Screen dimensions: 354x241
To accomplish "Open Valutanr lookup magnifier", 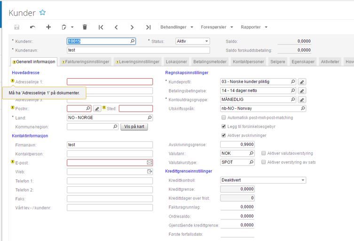I will [251, 153].
